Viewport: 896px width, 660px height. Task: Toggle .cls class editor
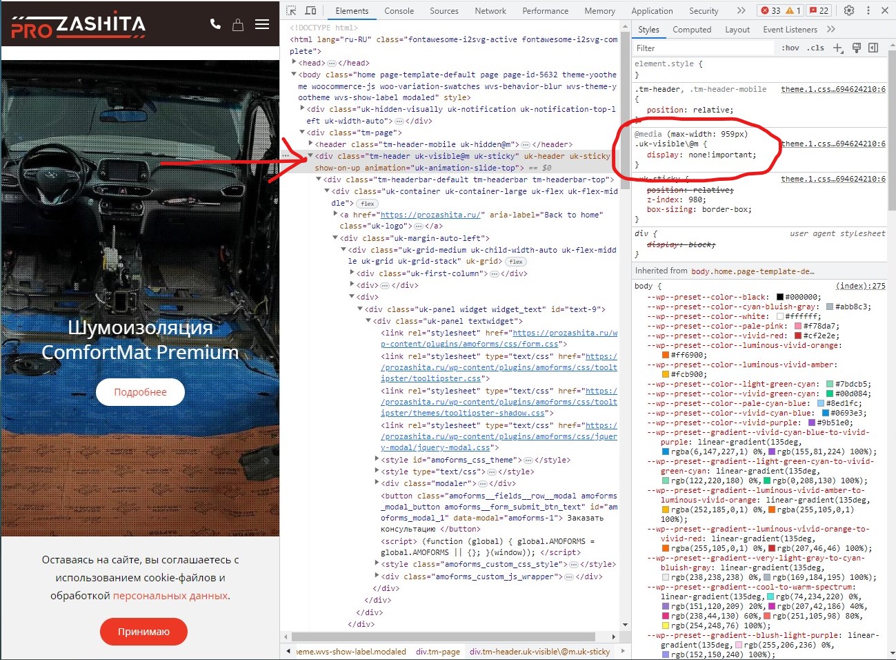click(x=816, y=48)
